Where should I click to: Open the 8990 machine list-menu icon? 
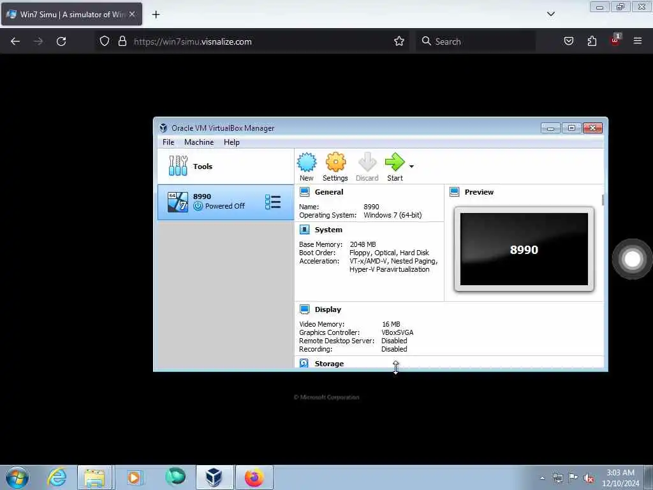pyautogui.click(x=273, y=202)
